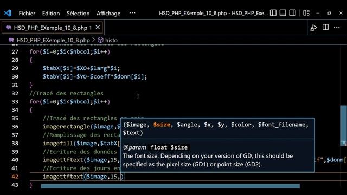This screenshot has height=195, width=347.
Task: Open editor More Actions ellipsis
Action: coord(337,28)
